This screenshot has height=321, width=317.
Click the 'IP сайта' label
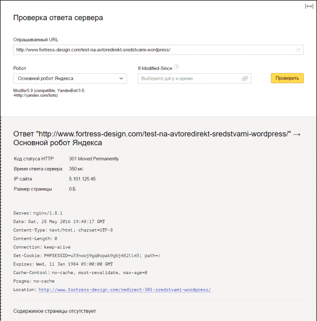tap(23, 179)
